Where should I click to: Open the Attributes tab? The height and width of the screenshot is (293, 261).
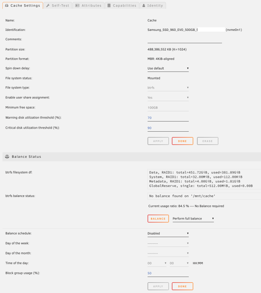tap(89, 5)
